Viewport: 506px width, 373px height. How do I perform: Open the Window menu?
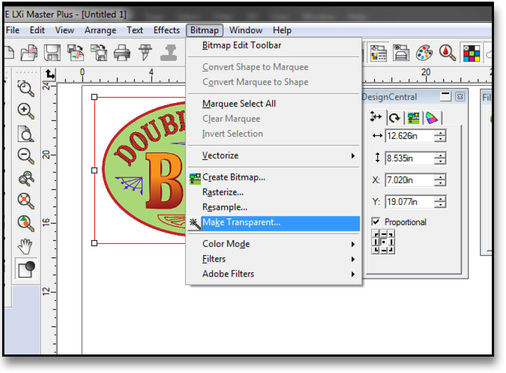(246, 31)
